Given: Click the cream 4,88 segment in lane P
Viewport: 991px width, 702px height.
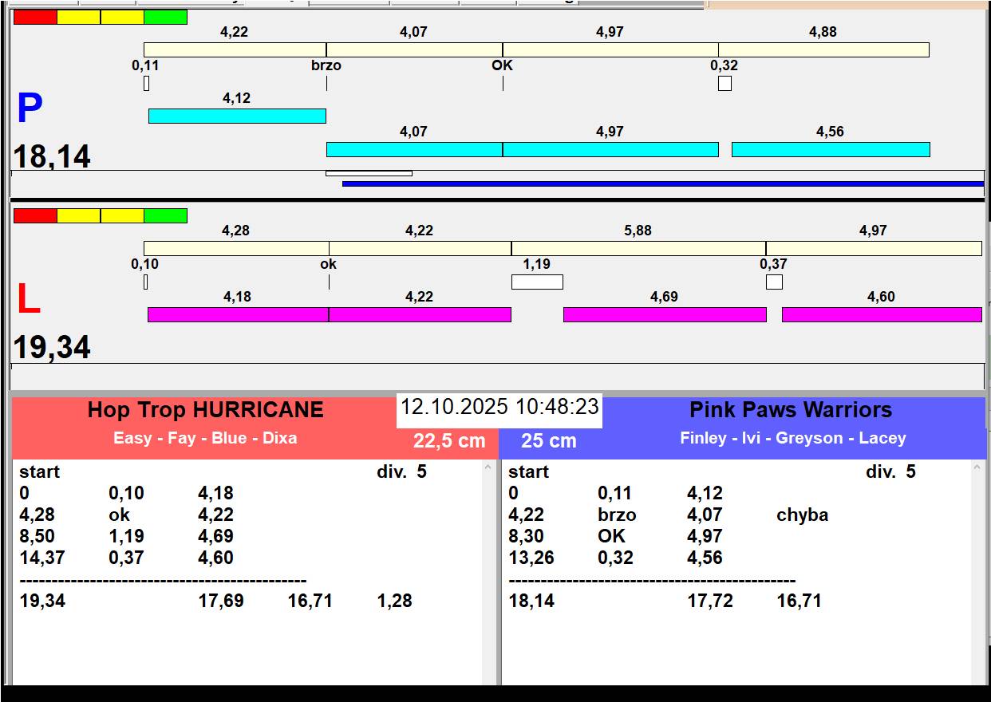Looking at the screenshot, I should 823,50.
